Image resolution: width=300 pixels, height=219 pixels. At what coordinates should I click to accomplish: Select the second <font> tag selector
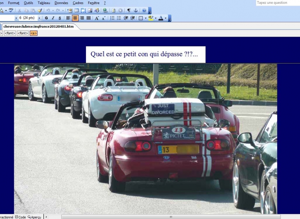(23, 33)
